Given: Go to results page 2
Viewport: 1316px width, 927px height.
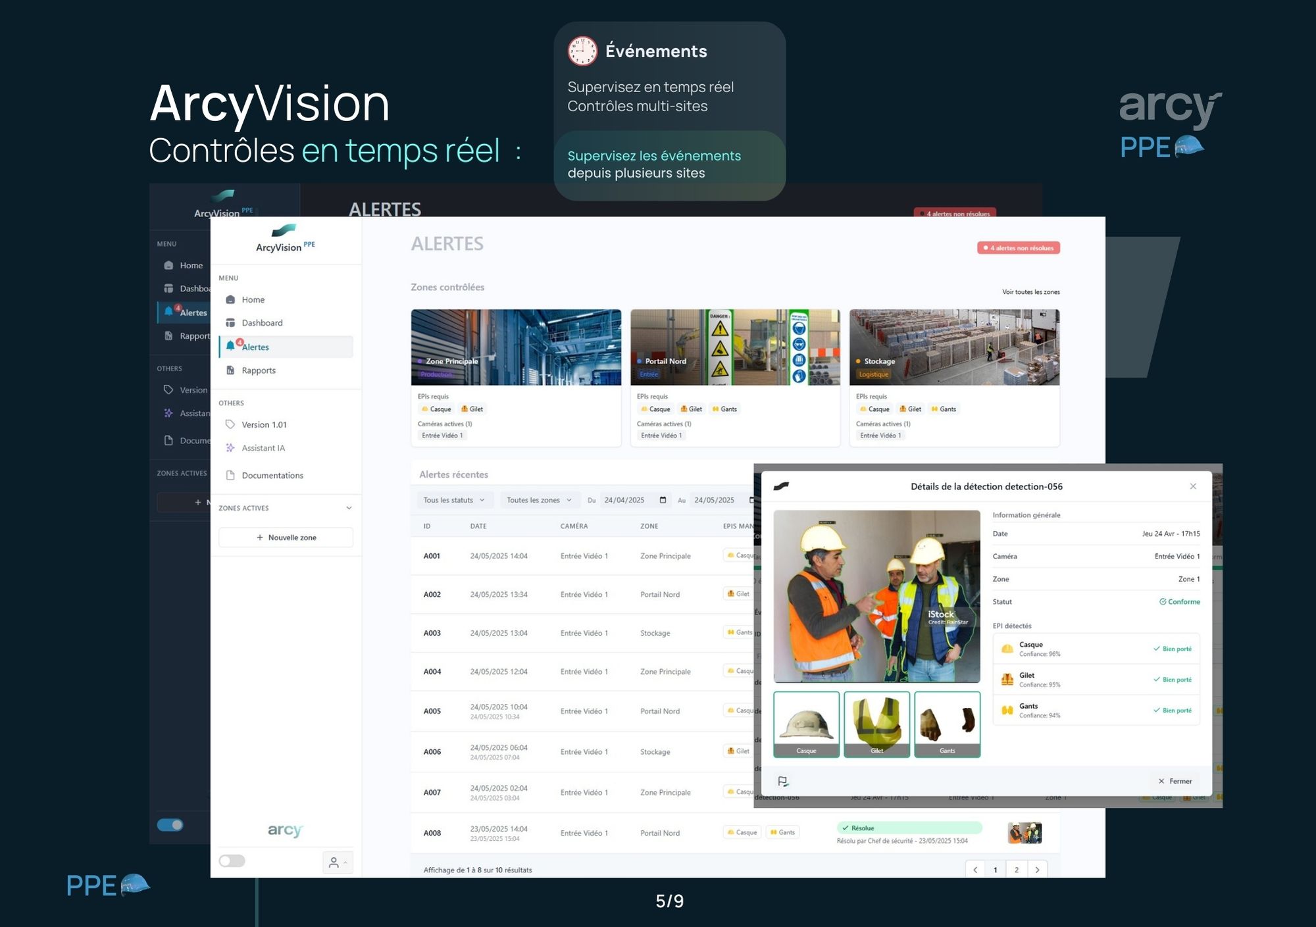Looking at the screenshot, I should pos(1017,870).
